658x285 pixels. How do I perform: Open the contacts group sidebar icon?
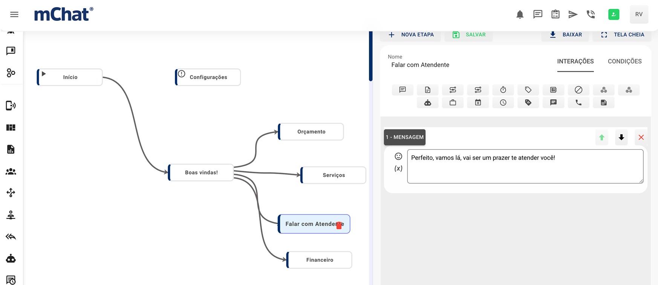tap(11, 171)
